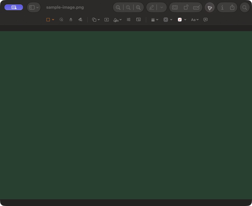Select the Sketch pen tool
252x206 pixels.
[x=71, y=20]
